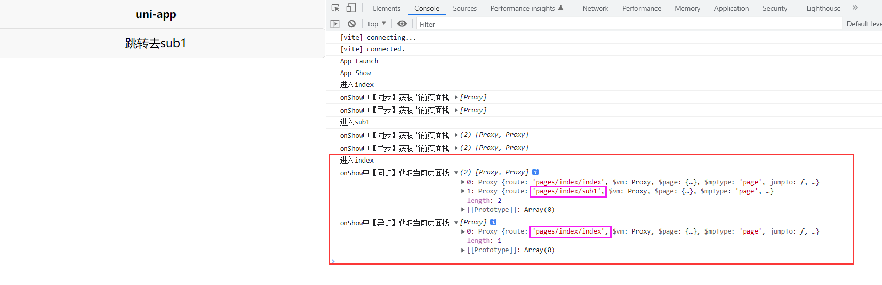Open the Sources tab

point(464,8)
